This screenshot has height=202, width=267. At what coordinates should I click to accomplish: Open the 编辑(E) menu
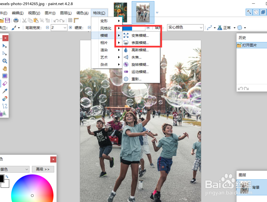18,13
